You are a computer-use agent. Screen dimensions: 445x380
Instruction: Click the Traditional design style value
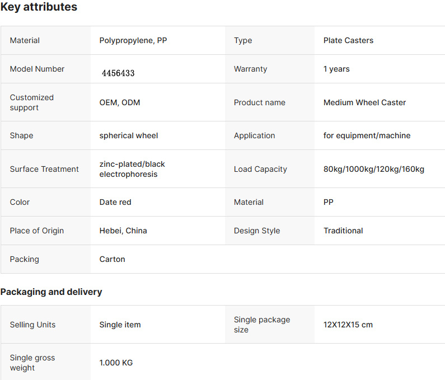click(x=343, y=231)
